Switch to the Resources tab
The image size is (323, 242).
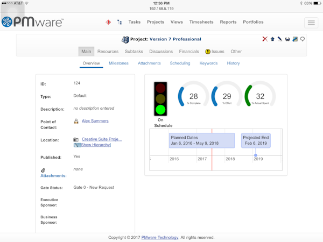(x=108, y=52)
